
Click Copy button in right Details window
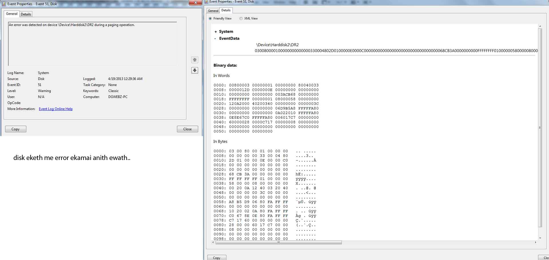coord(217,258)
